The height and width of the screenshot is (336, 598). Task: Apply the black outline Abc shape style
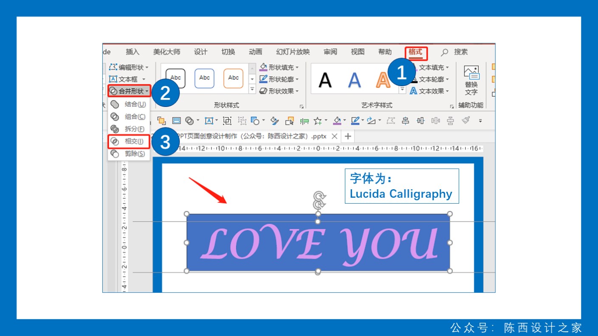tap(175, 78)
